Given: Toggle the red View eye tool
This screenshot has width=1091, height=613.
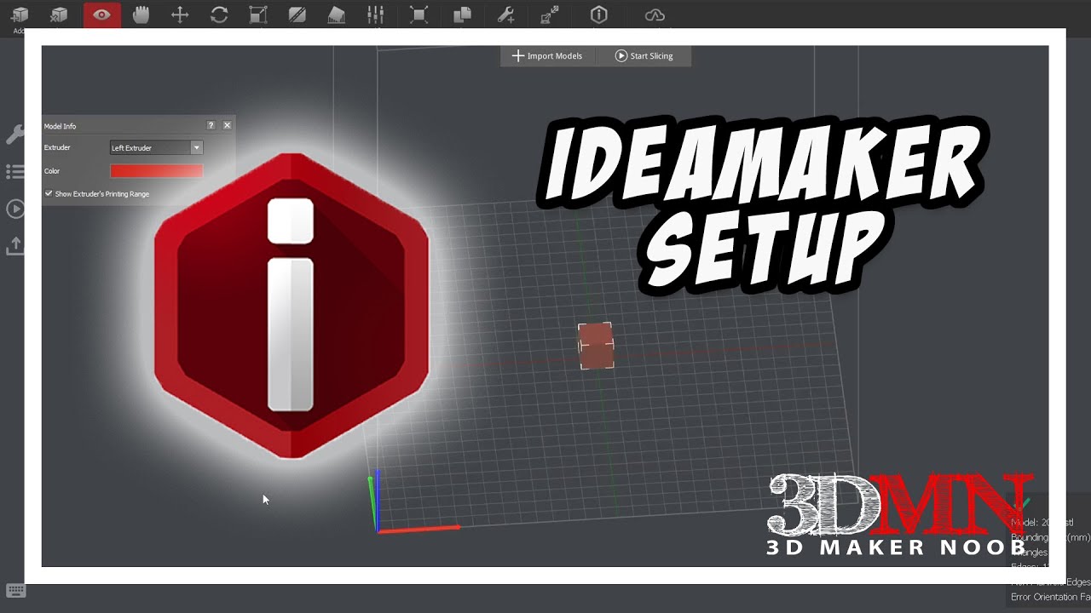Looking at the screenshot, I should 101,14.
